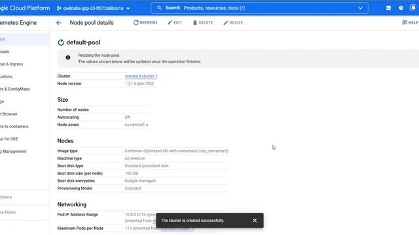Viewport: 419px width, 235px height.
Task: Open Migrate to containers in sidebar
Action: point(14,126)
